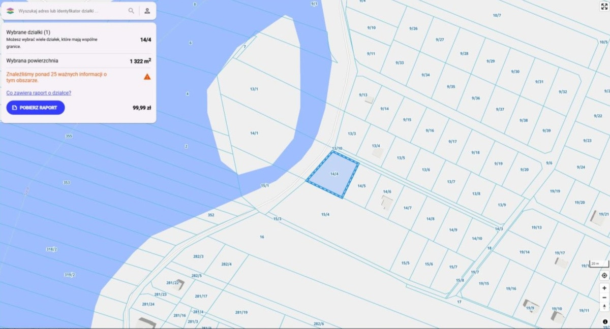Open the map info icon
The height and width of the screenshot is (329, 610).
[x=605, y=321]
